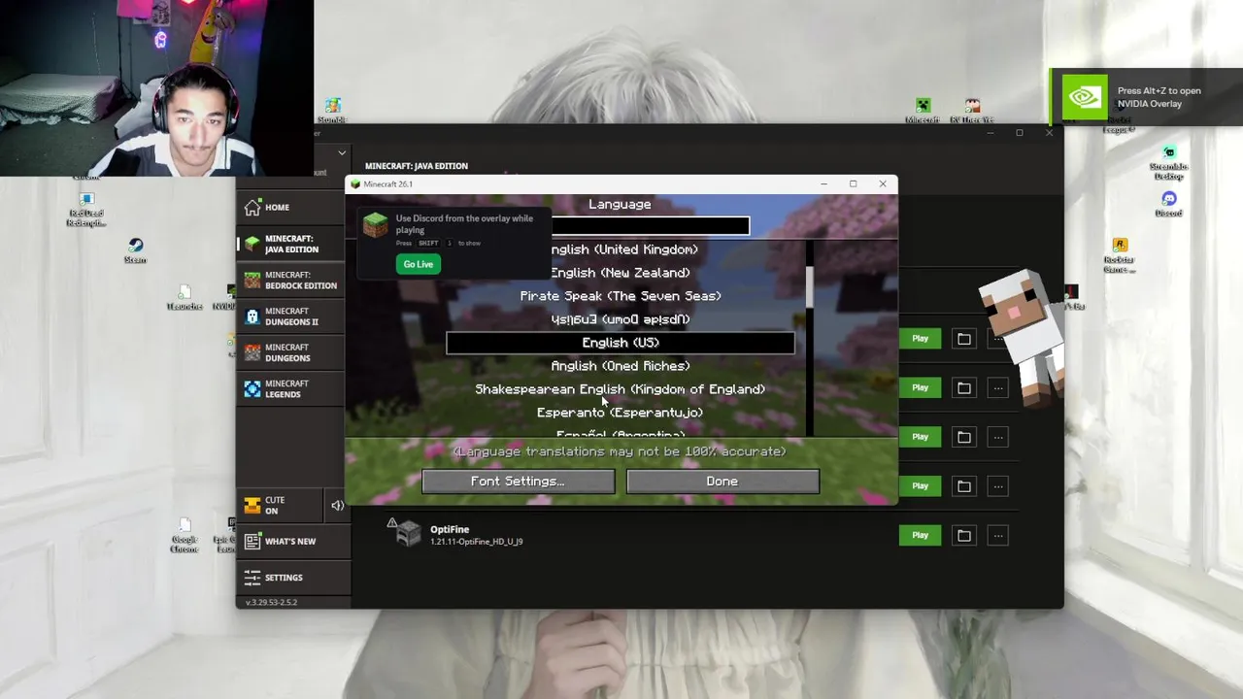Click Done in the Language screen

(722, 482)
